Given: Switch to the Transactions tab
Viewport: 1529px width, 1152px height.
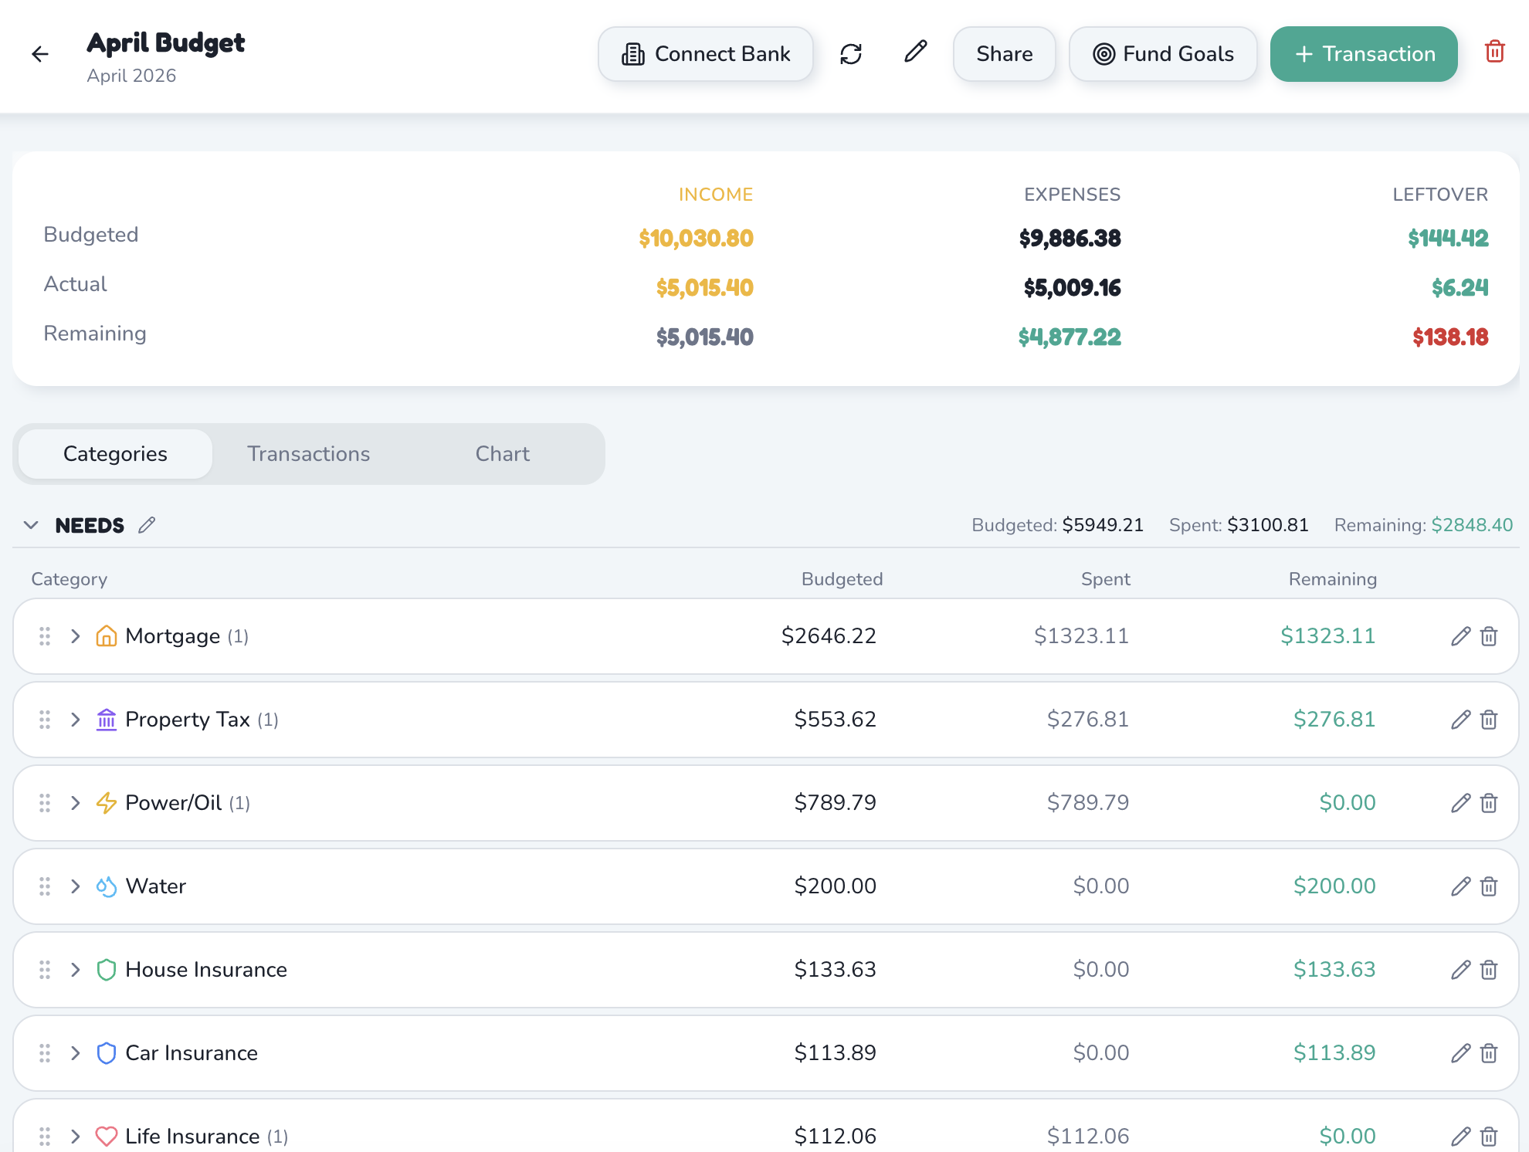Looking at the screenshot, I should pos(309,454).
